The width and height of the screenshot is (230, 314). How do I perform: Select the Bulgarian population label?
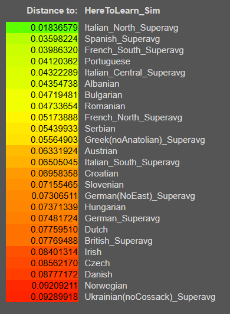103,95
